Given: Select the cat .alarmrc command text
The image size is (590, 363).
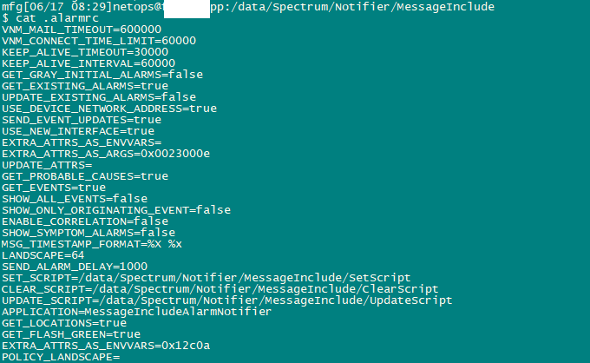Looking at the screenshot, I should click(57, 18).
